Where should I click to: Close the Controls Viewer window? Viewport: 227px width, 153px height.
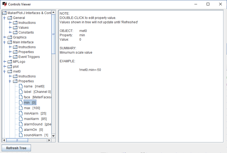[220, 4]
